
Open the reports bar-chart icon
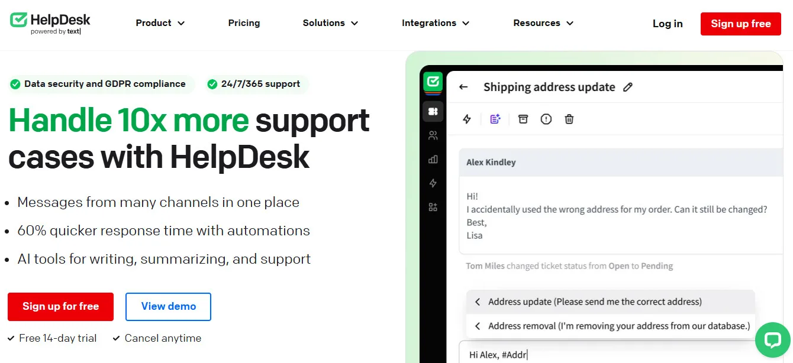click(433, 159)
